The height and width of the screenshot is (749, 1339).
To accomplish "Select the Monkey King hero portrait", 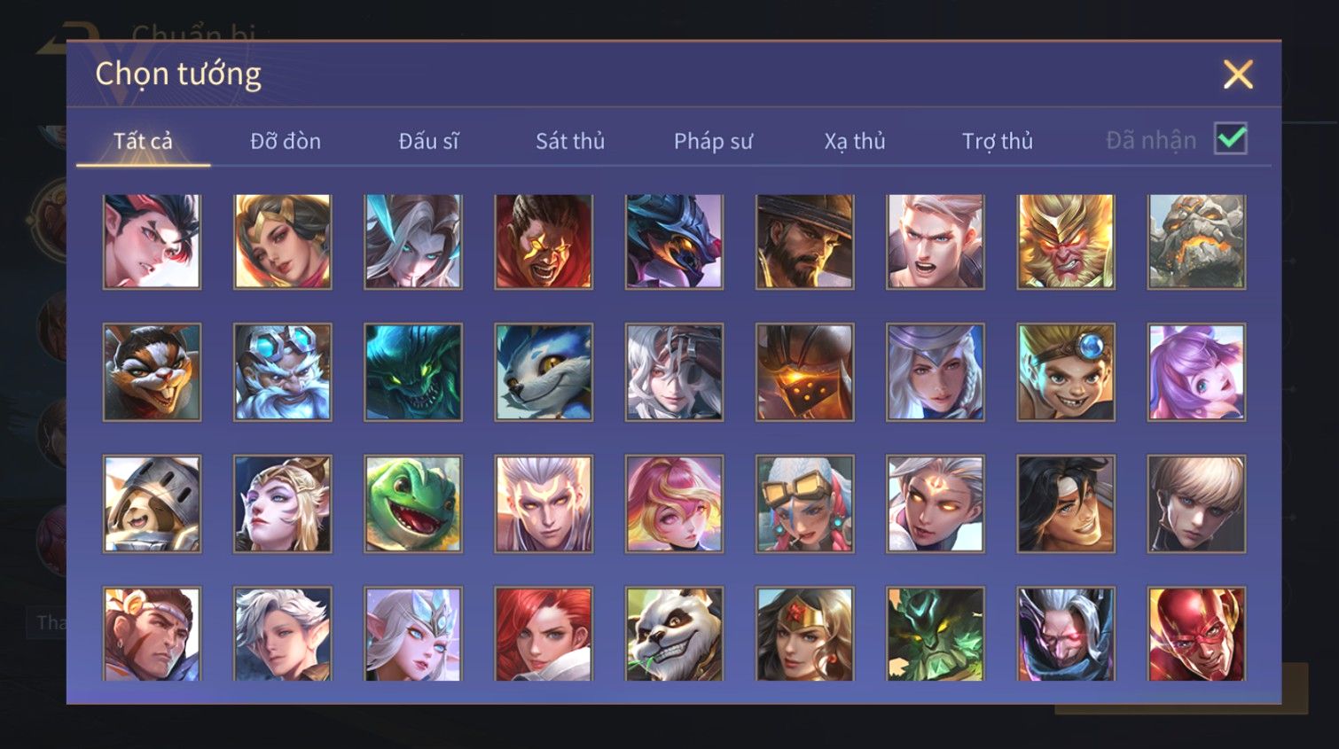I will (1066, 242).
